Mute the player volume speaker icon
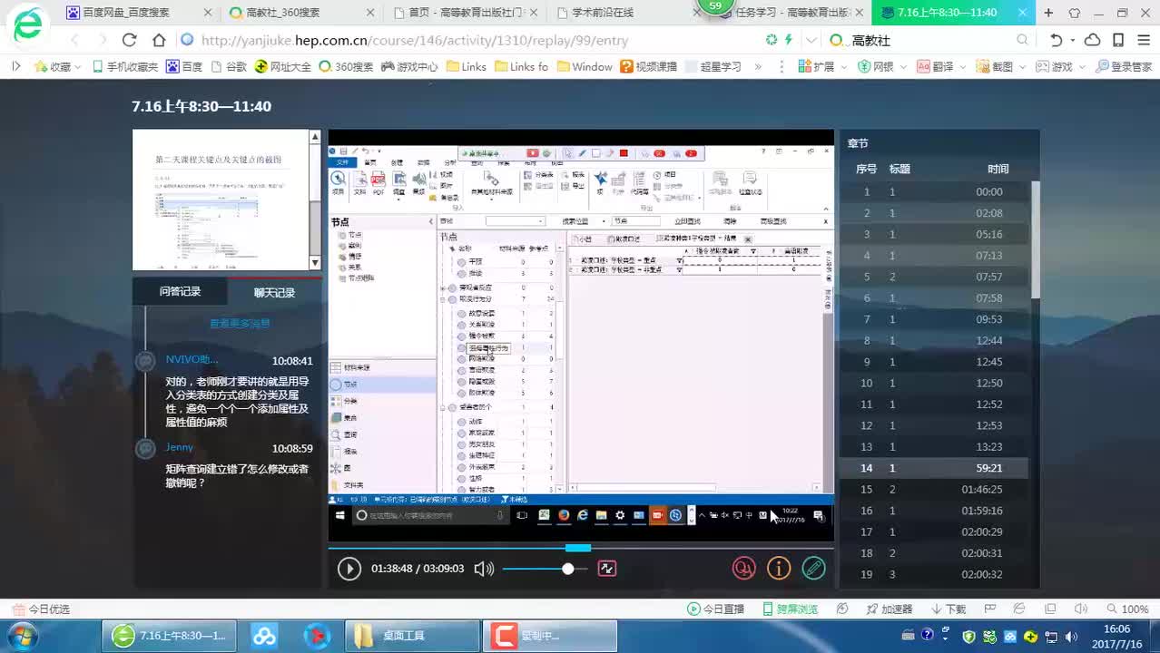 coord(484,569)
